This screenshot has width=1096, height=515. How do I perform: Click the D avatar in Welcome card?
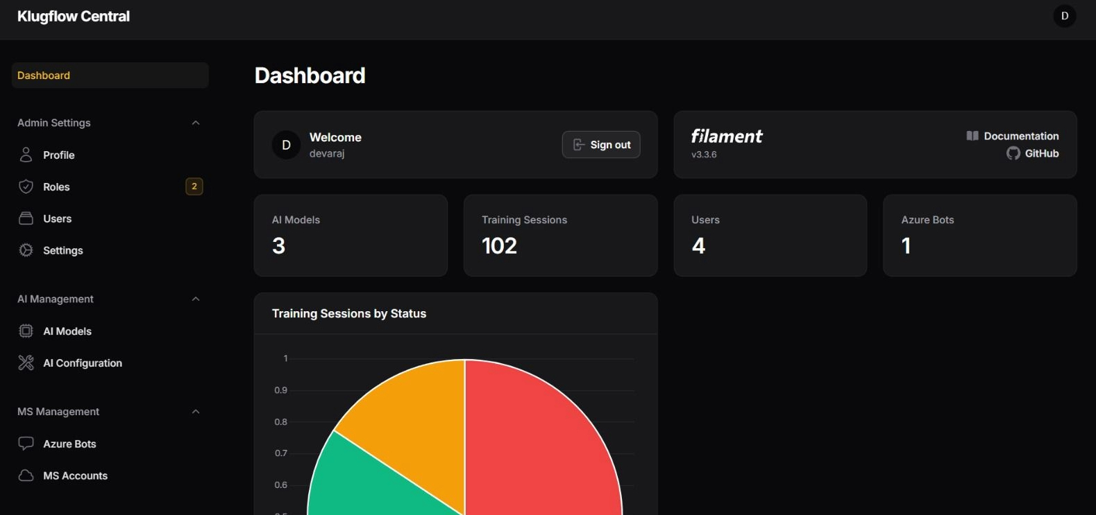coord(286,145)
